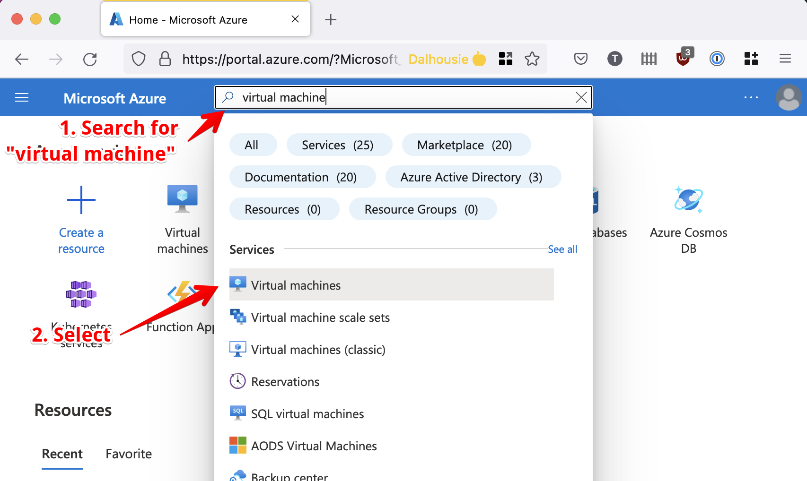Clear the search box with the X icon
The height and width of the screenshot is (481, 807).
[581, 97]
